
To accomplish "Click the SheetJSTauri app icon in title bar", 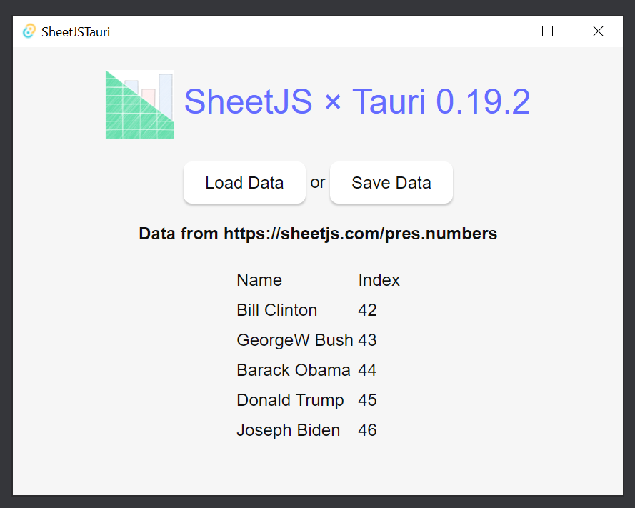I will tap(29, 31).
